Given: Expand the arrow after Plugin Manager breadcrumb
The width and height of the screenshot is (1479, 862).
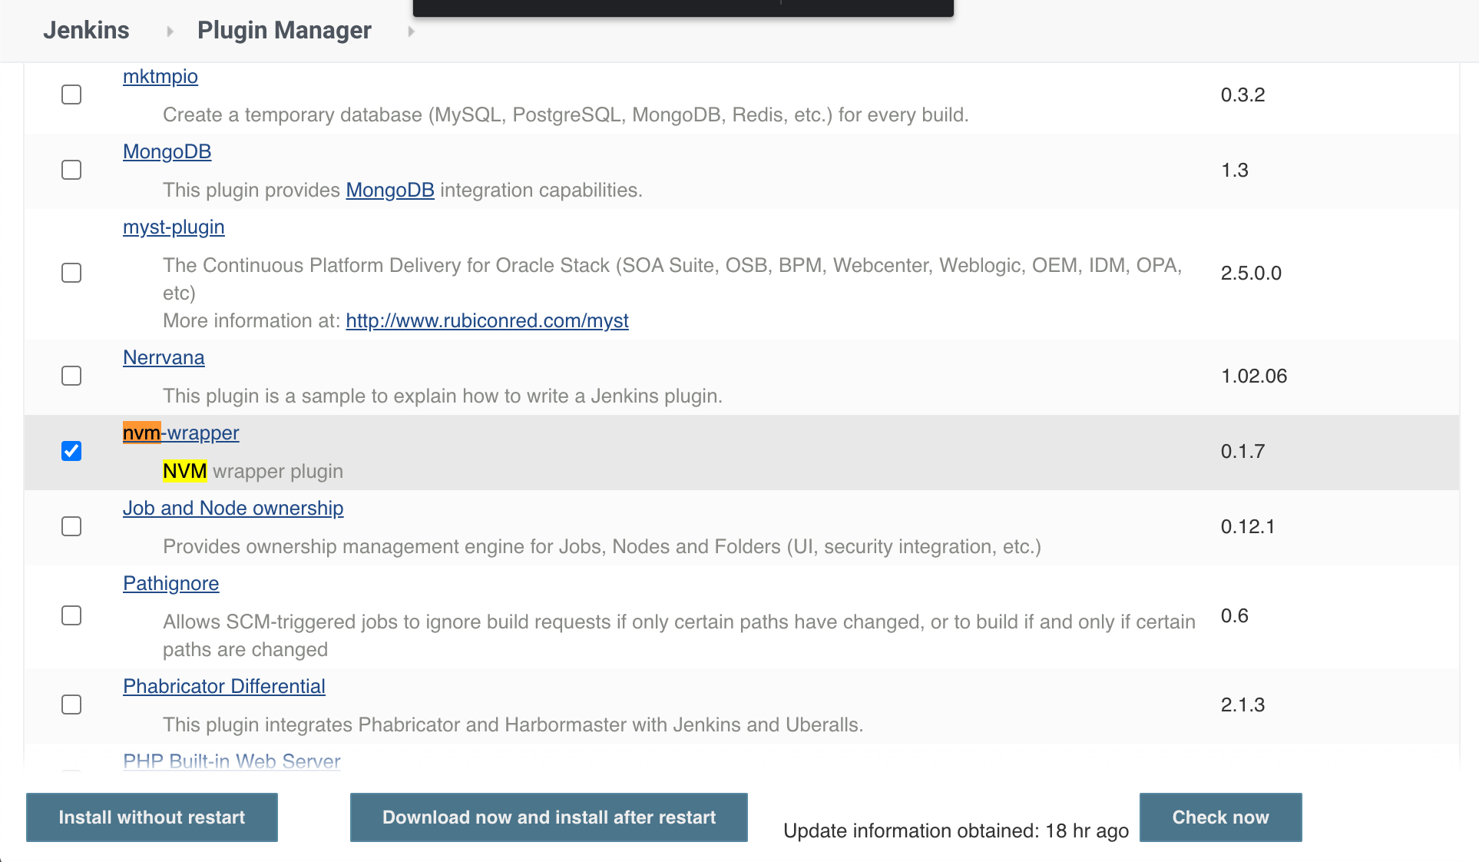Looking at the screenshot, I should click(412, 31).
